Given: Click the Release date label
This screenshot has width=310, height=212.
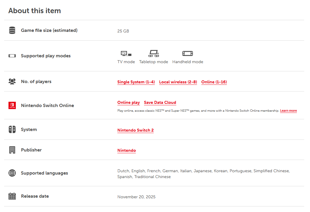Looking at the screenshot, I should (x=35, y=196).
